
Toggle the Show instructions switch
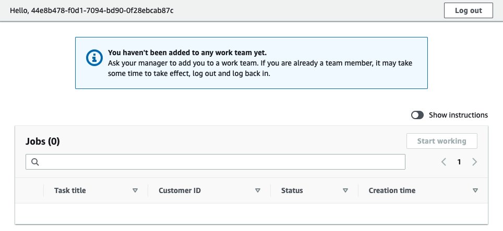pos(417,115)
